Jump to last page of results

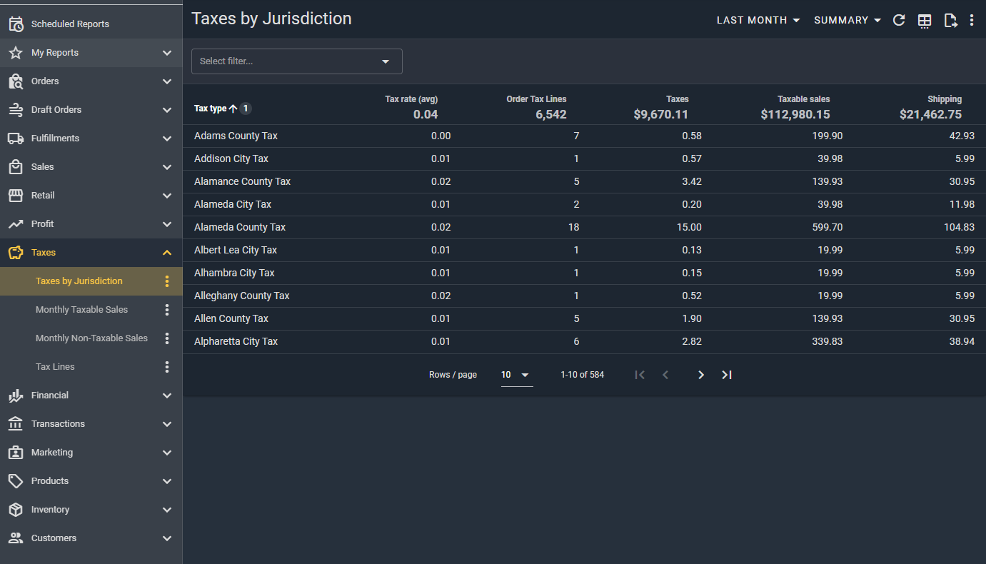coord(727,375)
